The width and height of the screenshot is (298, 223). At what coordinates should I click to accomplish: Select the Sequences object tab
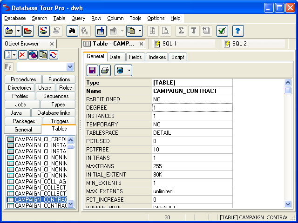coord(56,96)
